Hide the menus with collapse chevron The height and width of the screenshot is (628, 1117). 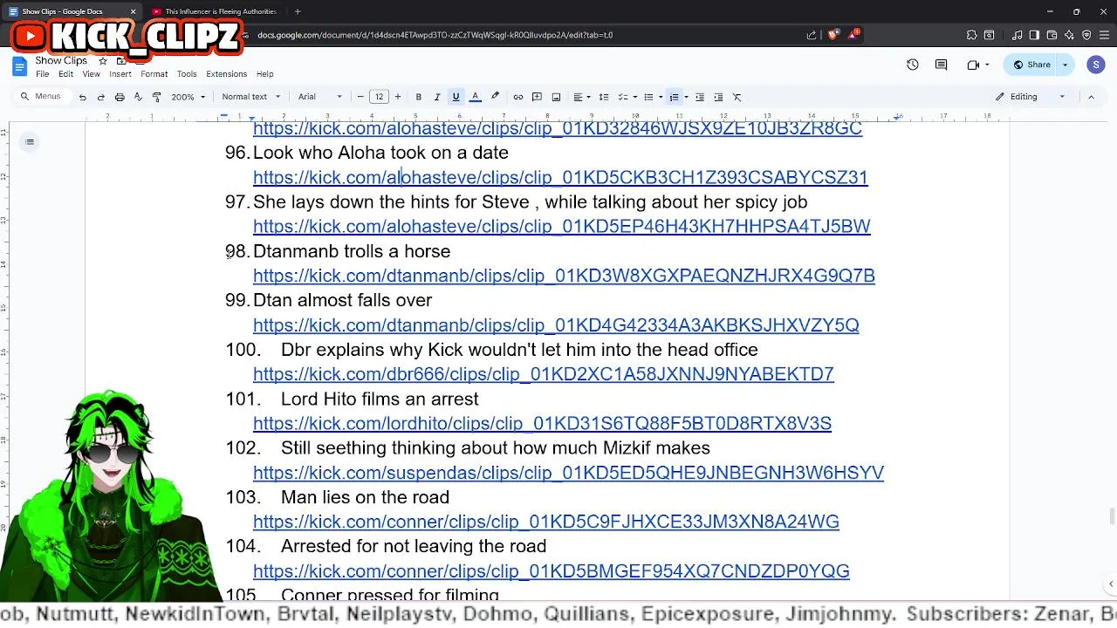pos(1091,97)
